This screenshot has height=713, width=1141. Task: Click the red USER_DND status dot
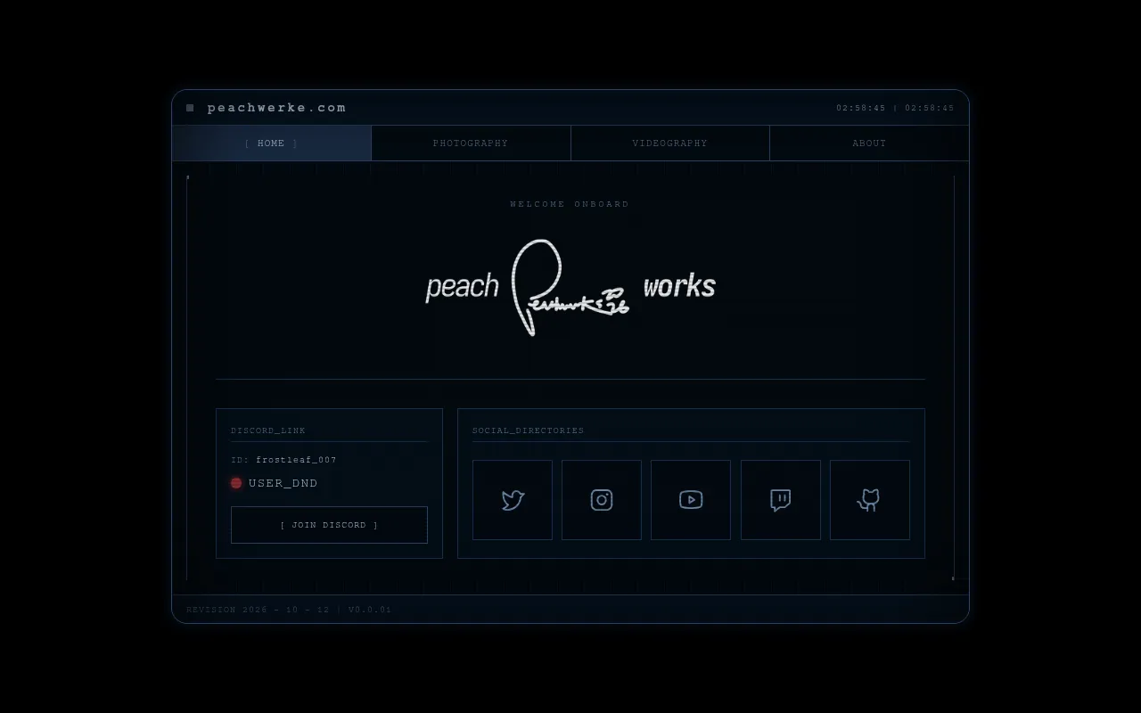pyautogui.click(x=236, y=483)
